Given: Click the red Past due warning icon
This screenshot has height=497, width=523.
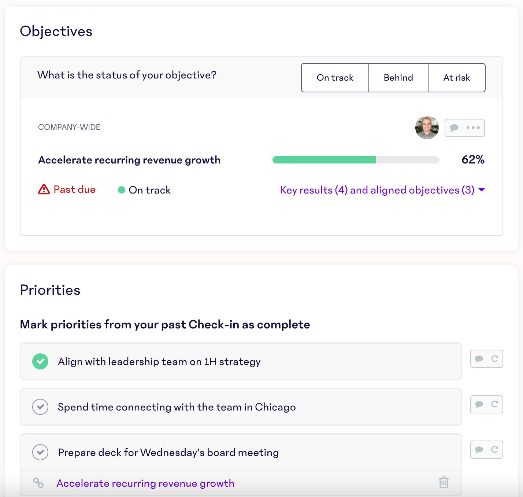Looking at the screenshot, I should click(44, 189).
